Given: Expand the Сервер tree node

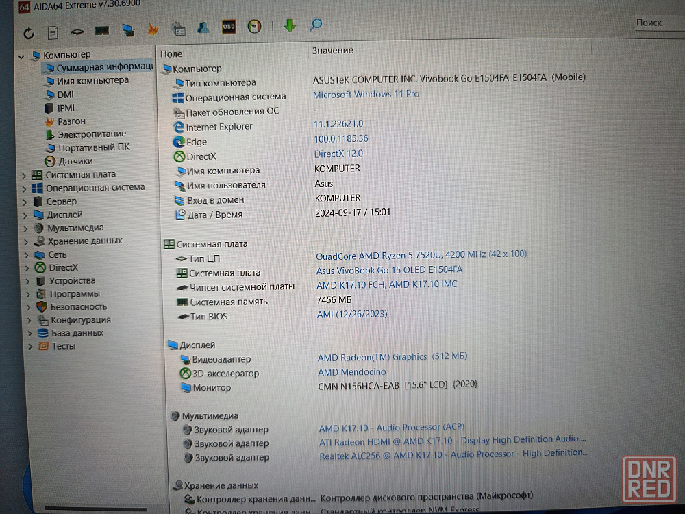Looking at the screenshot, I should point(25,202).
